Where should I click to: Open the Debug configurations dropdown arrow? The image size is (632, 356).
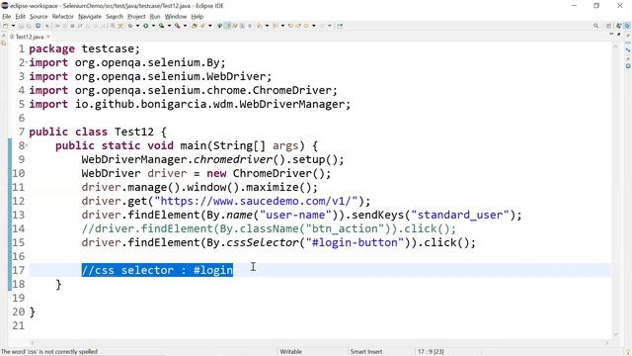[x=137, y=26]
